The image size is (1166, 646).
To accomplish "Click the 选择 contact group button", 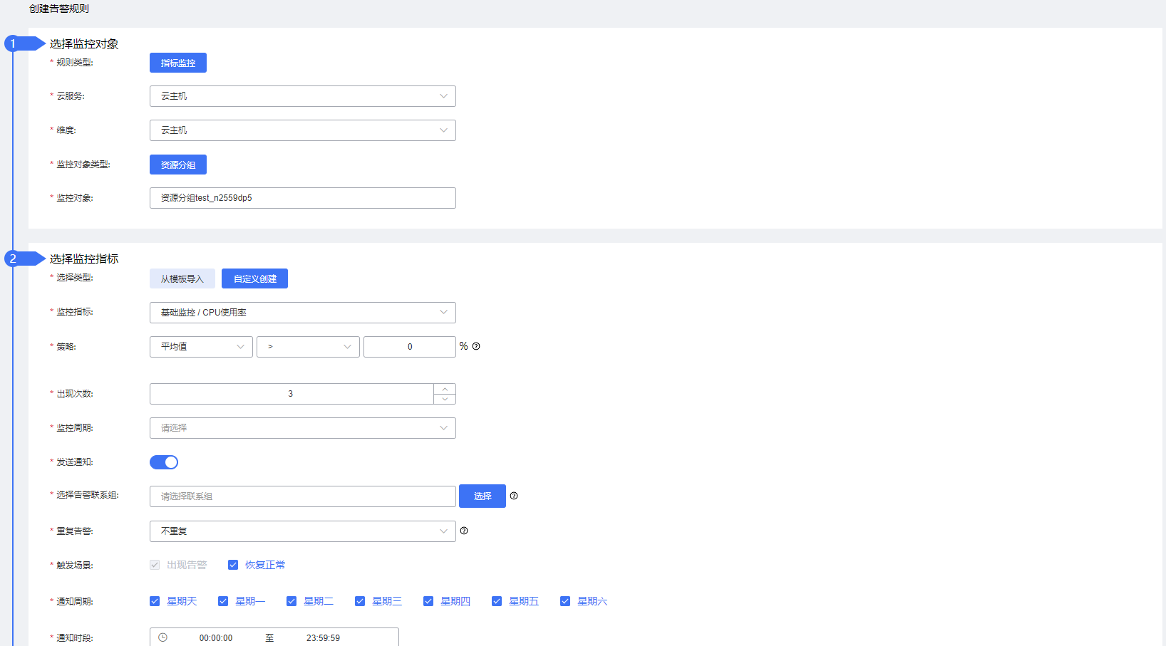I will [483, 496].
